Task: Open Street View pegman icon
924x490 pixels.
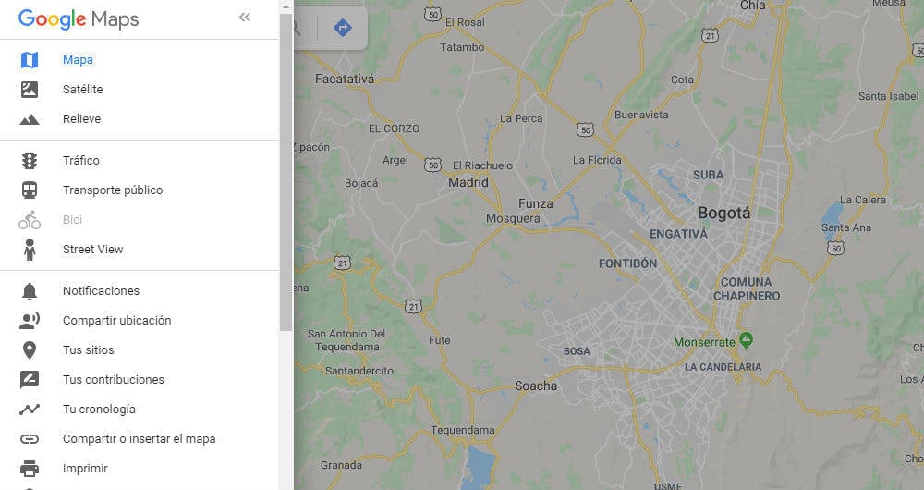Action: pyautogui.click(x=29, y=250)
